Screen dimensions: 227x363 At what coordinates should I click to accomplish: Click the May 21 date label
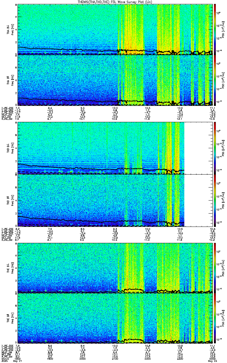18,361
